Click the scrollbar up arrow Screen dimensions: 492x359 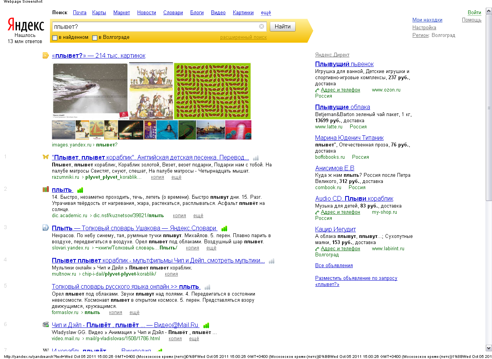point(489,11)
